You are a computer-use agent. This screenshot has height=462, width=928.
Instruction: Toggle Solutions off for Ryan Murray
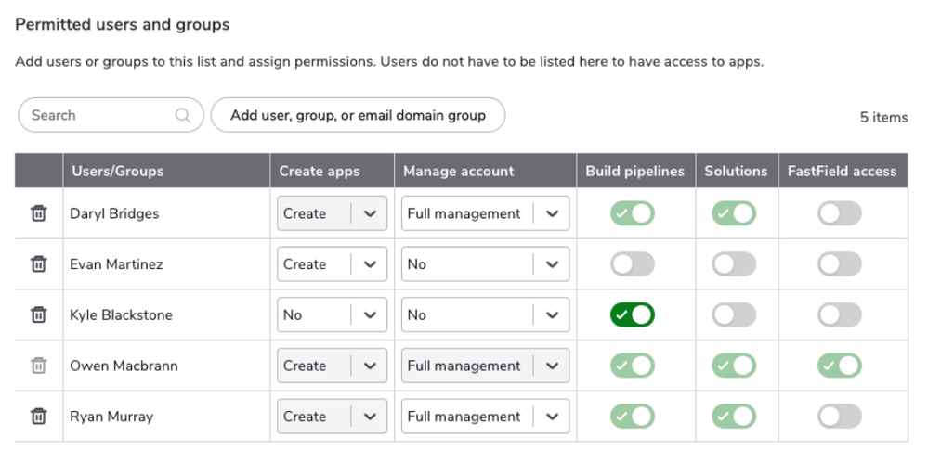pos(734,417)
